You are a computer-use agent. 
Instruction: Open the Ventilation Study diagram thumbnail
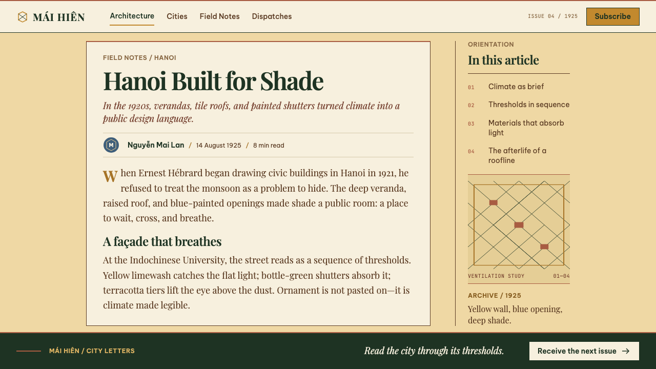point(519,225)
